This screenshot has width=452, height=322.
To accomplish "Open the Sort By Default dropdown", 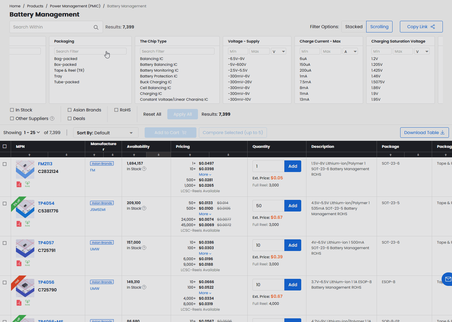I will point(105,133).
